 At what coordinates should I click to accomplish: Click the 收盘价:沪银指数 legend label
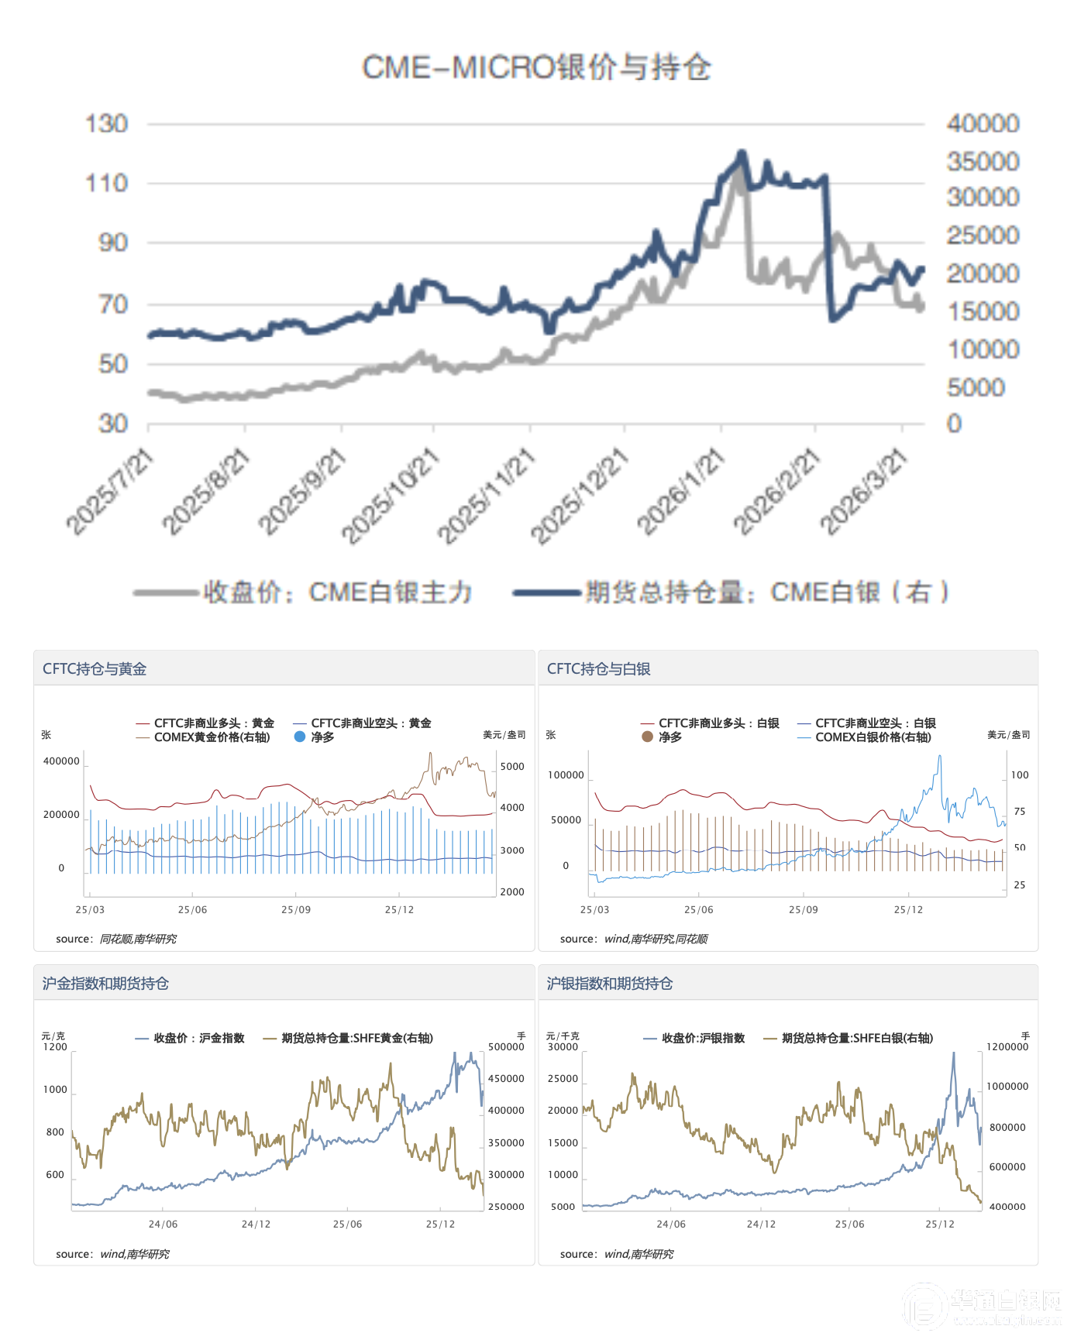click(703, 1039)
